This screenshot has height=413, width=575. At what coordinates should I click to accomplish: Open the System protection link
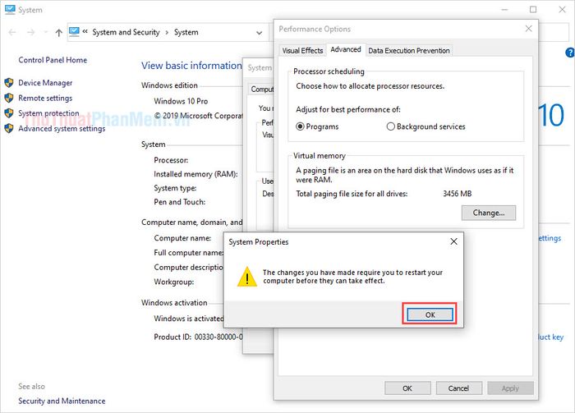pos(48,113)
